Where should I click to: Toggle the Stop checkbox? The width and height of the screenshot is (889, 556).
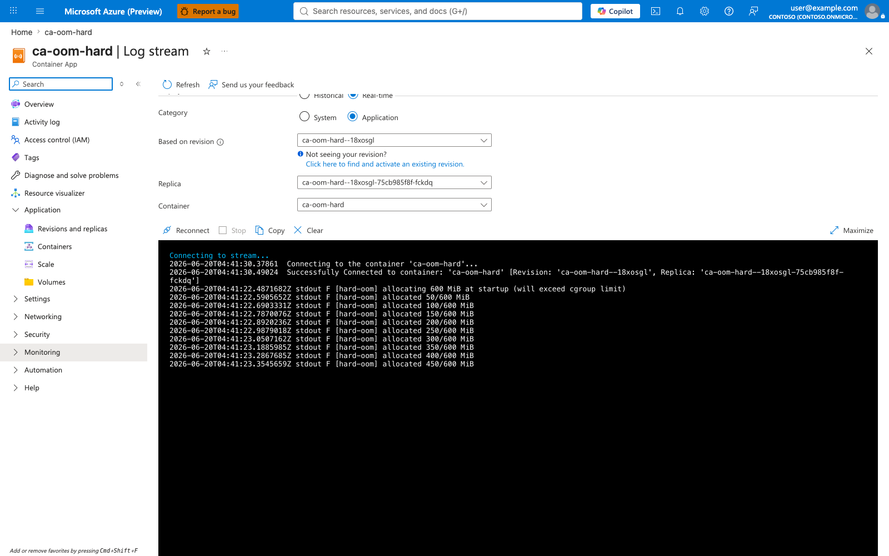223,230
